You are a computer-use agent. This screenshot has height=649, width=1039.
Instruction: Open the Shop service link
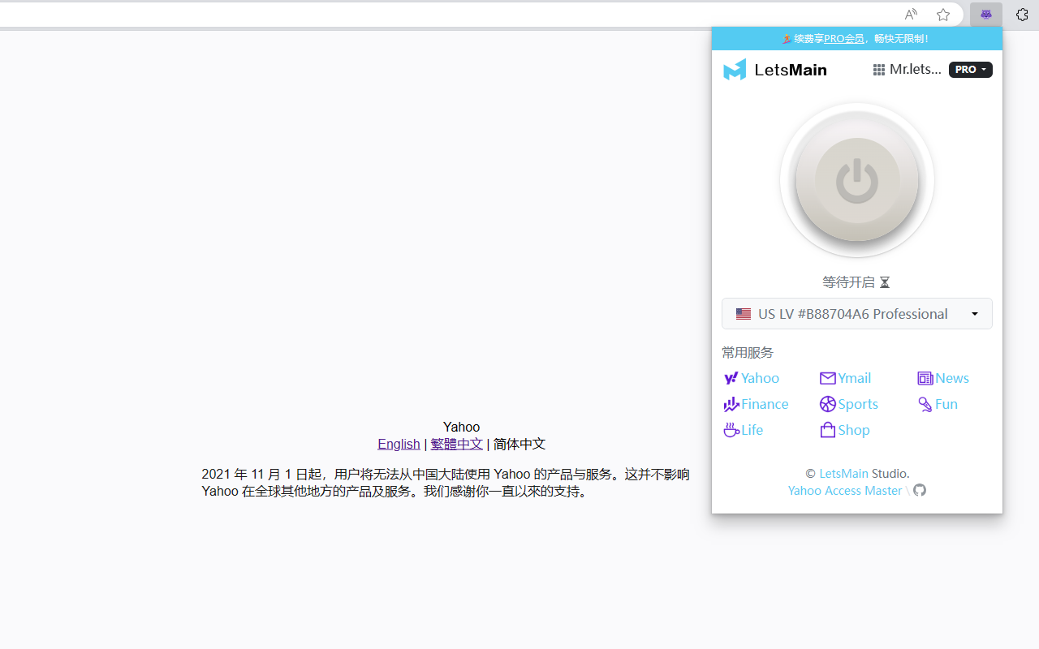click(845, 430)
